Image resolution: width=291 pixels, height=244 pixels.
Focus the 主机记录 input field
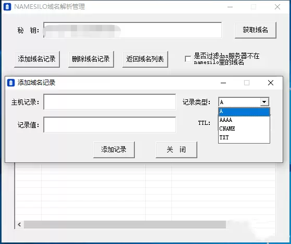(110, 102)
